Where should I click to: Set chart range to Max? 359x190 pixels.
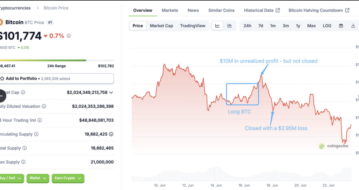[311, 26]
